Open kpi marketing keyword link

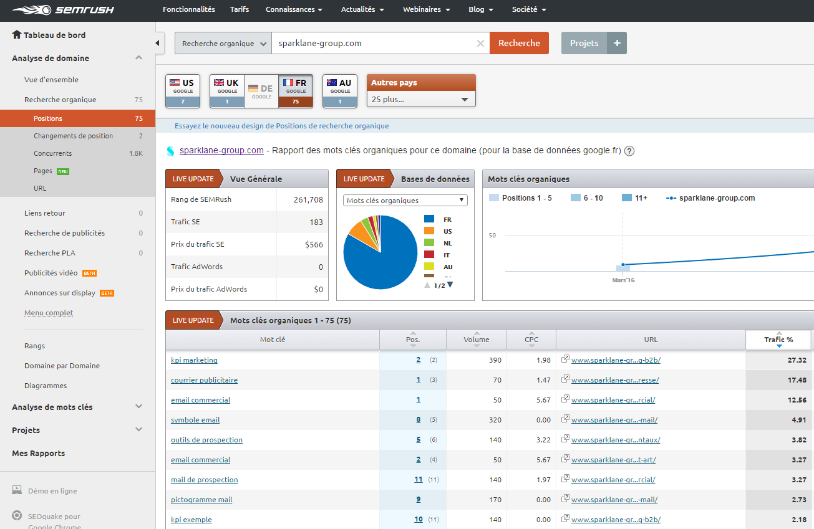click(194, 360)
